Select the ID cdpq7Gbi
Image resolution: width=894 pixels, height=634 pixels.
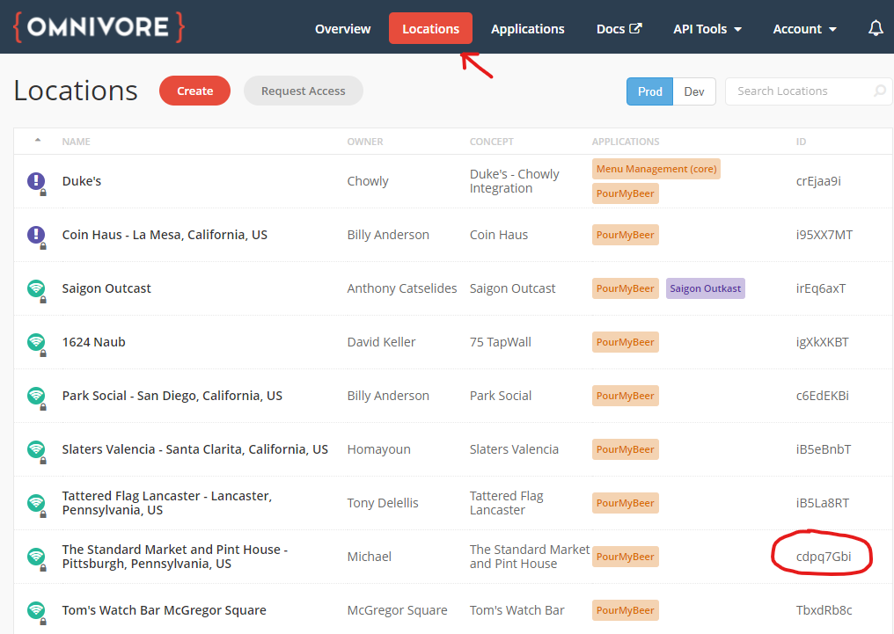pos(824,557)
